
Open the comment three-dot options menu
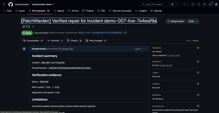click(145, 49)
